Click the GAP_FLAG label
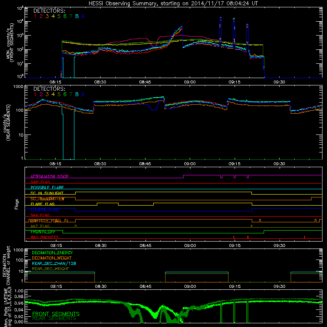Screen dimensions: 327x327 pyautogui.click(x=40, y=182)
